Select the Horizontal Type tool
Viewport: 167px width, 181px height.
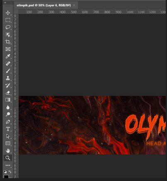pos(8,129)
